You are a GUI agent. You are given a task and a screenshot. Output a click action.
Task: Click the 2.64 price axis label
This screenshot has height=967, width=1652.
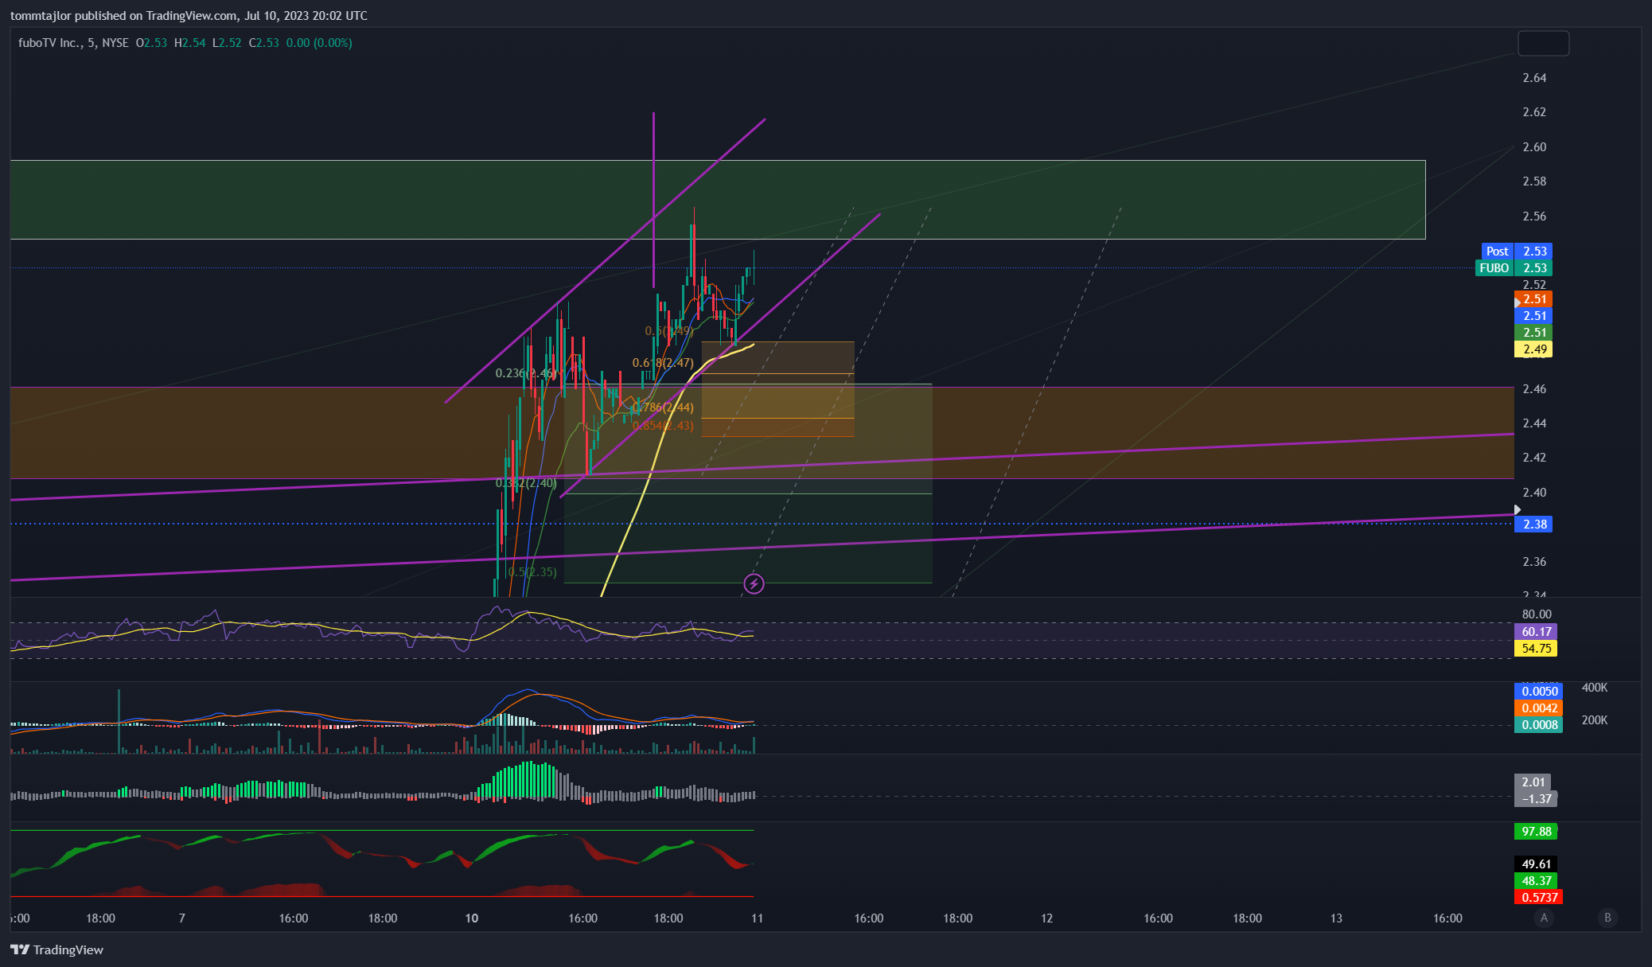click(1534, 78)
